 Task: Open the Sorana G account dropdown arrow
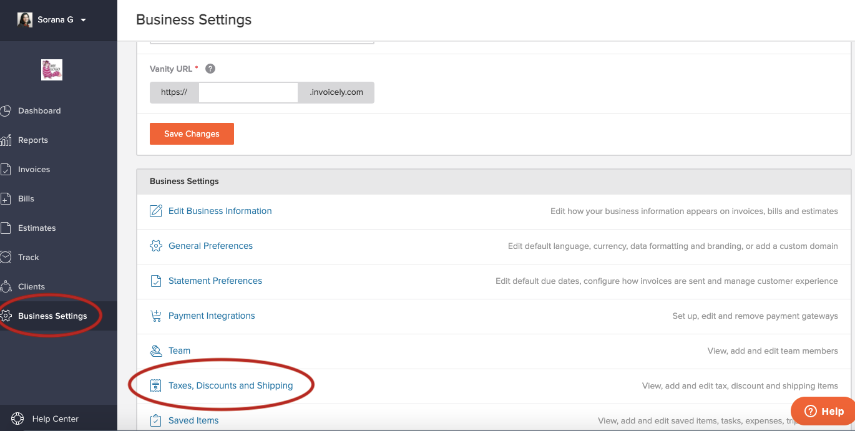click(83, 20)
